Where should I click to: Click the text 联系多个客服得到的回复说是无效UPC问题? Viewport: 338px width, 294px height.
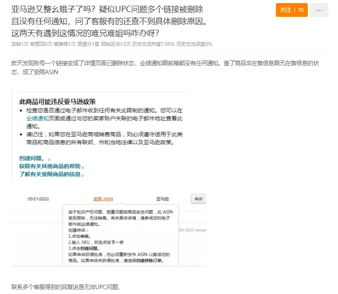[x=66, y=287]
